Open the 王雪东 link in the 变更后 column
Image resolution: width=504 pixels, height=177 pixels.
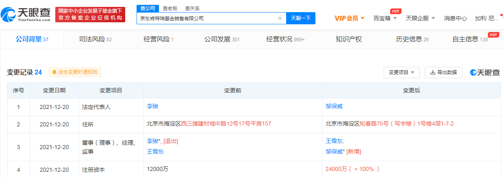click(x=334, y=141)
